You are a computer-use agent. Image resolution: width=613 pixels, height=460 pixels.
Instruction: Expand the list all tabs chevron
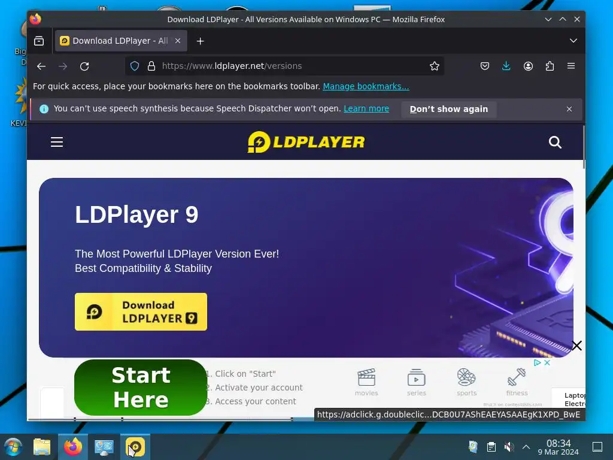pos(573,41)
